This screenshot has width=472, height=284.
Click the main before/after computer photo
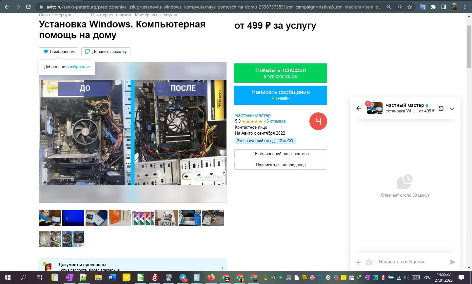coord(133,132)
